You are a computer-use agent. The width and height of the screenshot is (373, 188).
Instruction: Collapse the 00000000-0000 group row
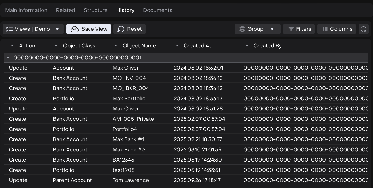click(x=8, y=58)
